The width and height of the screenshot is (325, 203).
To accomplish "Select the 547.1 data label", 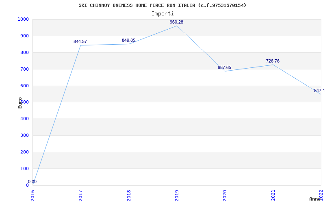I will [319, 91].
